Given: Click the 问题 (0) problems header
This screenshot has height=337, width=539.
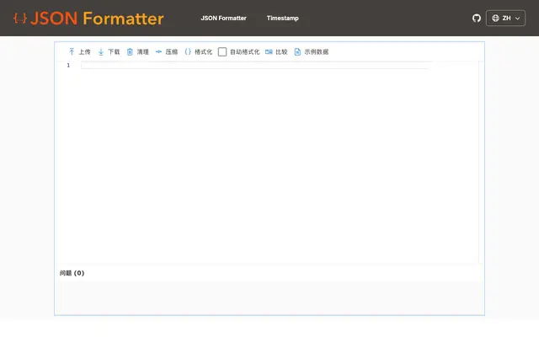Looking at the screenshot, I should [72, 273].
